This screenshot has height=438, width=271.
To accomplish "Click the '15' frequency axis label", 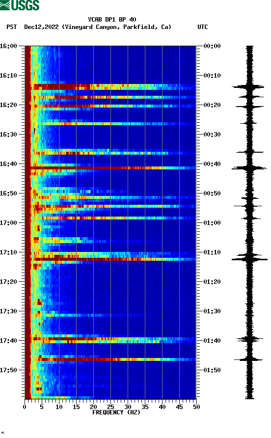I will (x=76, y=407).
